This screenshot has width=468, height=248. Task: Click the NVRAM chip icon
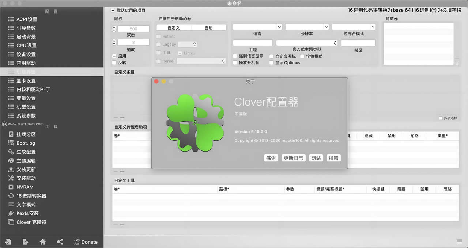click(x=11, y=187)
